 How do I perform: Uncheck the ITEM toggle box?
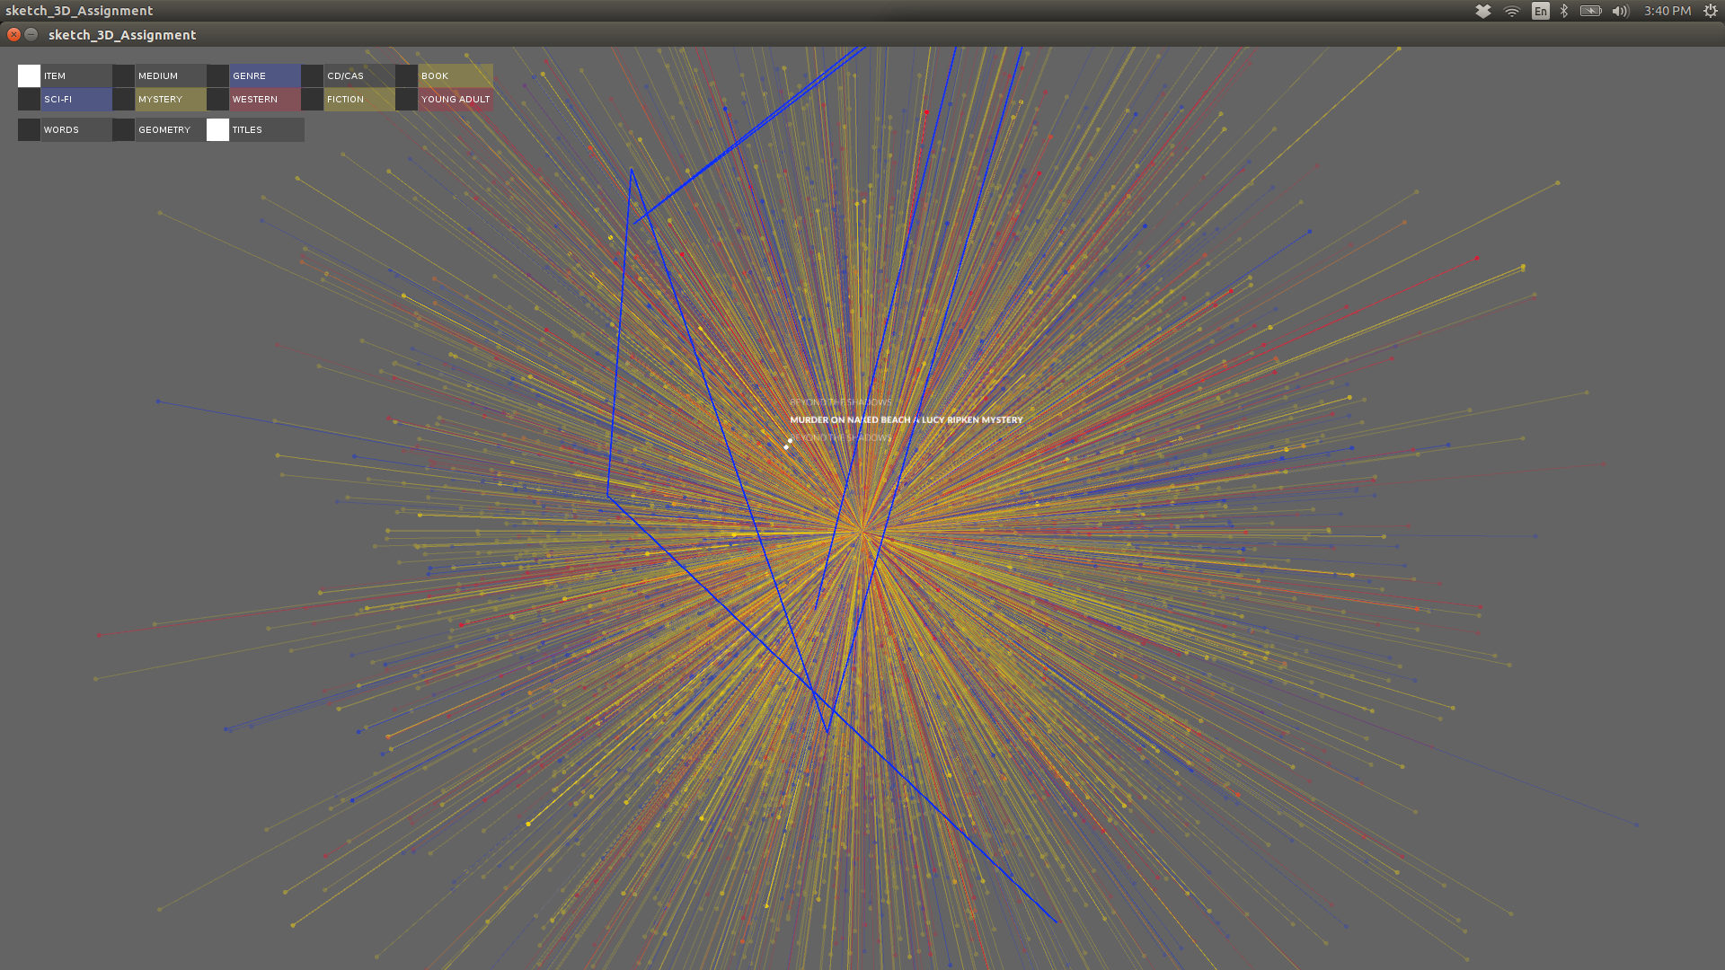29,75
